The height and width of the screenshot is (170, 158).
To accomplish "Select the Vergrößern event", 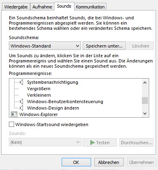I will click(39, 89).
